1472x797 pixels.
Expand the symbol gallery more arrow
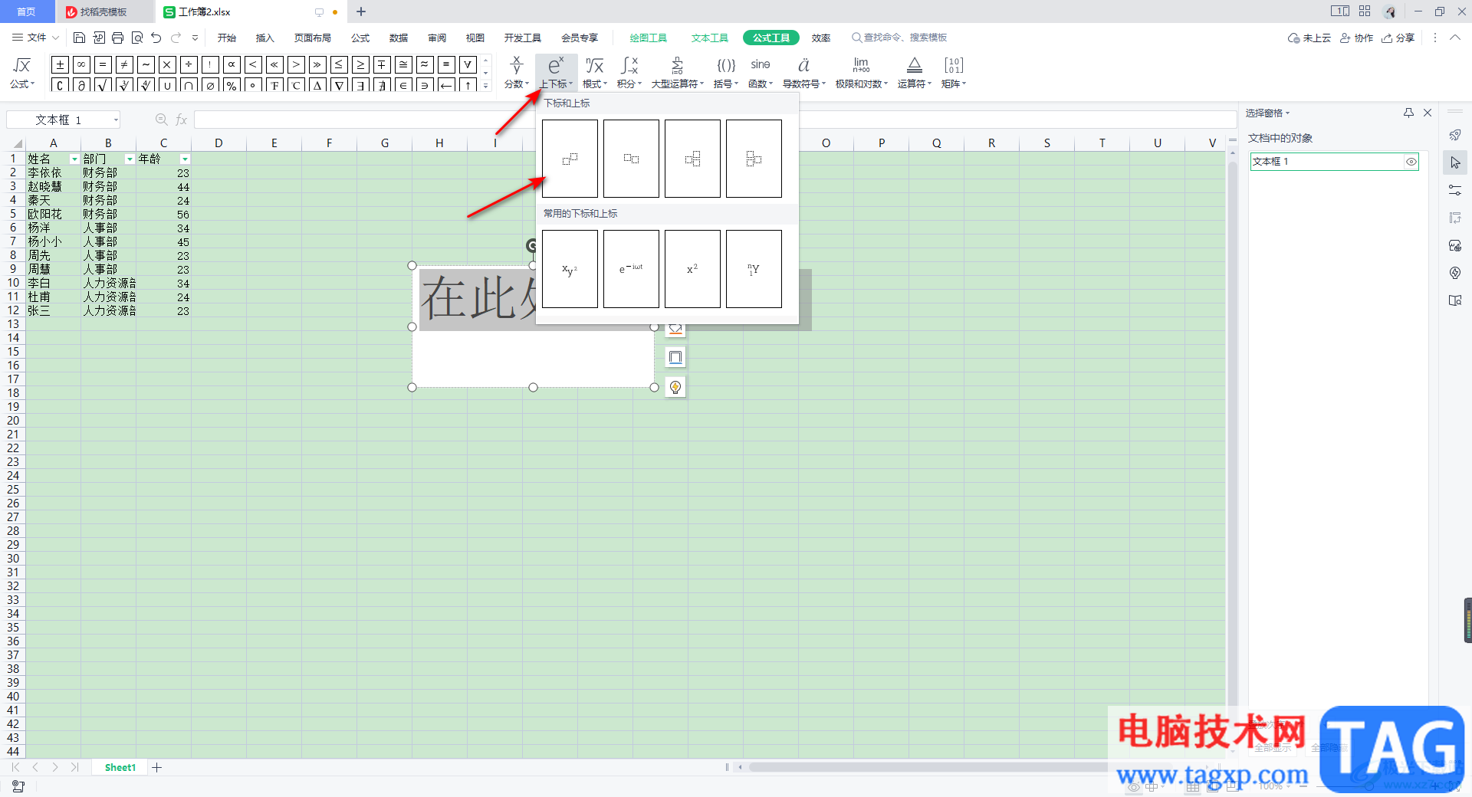[485, 86]
